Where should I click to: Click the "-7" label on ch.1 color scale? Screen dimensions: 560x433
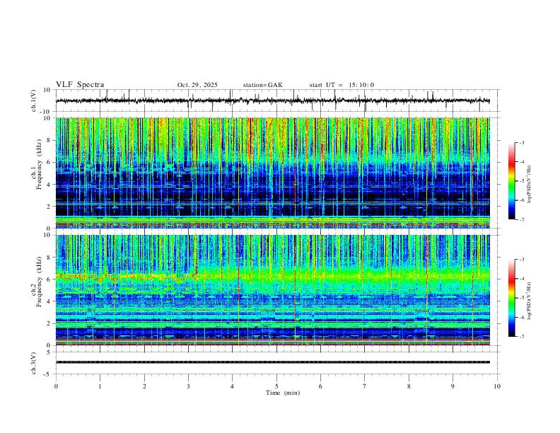pos(521,219)
